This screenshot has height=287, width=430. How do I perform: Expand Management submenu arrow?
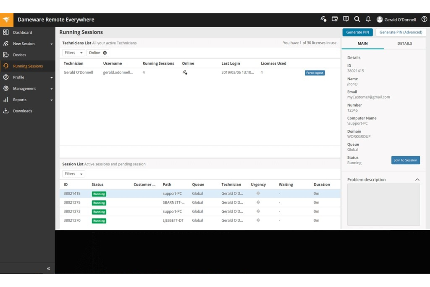[x=51, y=89]
